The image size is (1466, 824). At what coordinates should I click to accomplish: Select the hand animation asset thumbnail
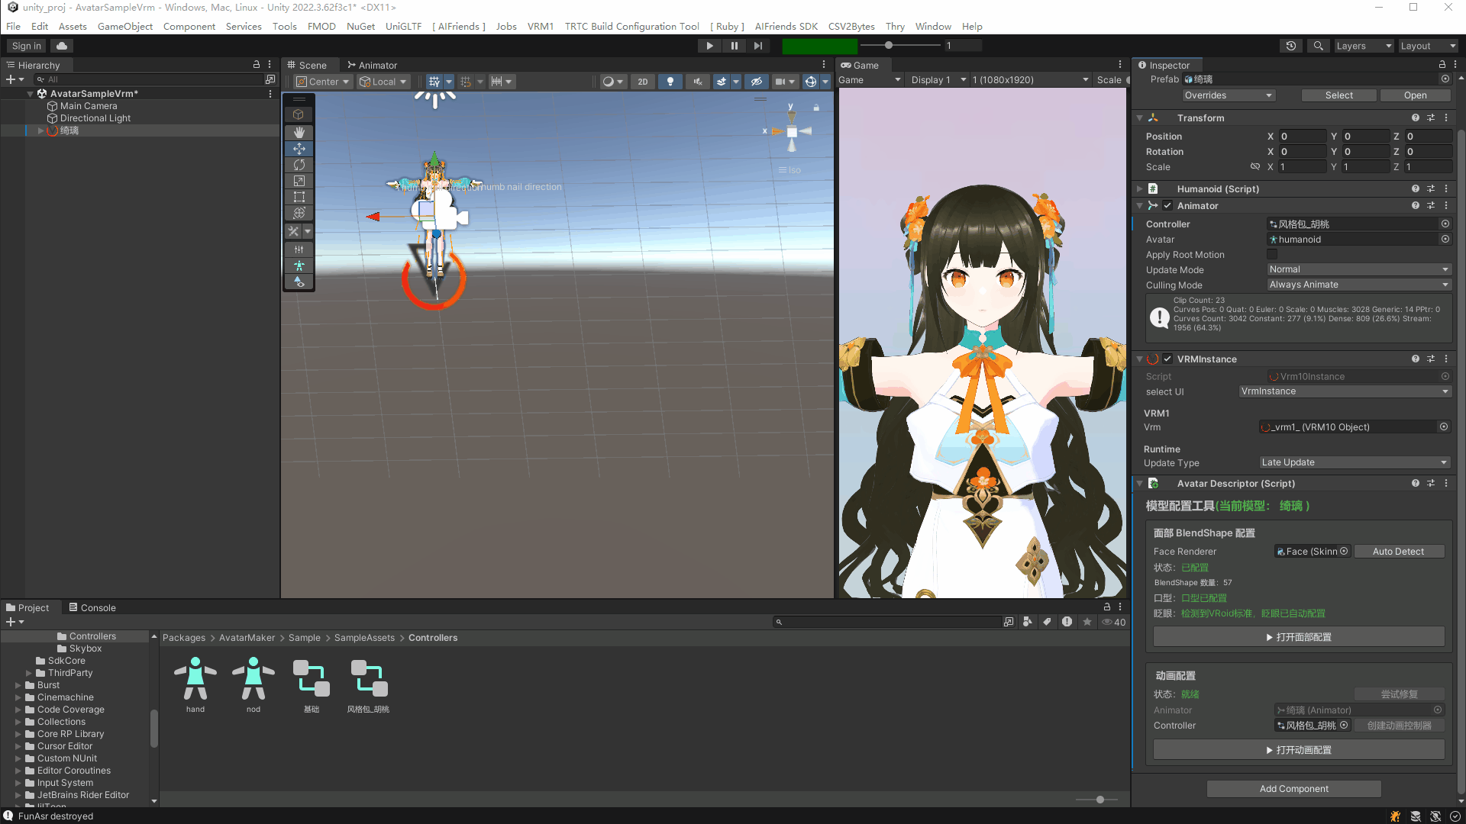click(x=195, y=679)
